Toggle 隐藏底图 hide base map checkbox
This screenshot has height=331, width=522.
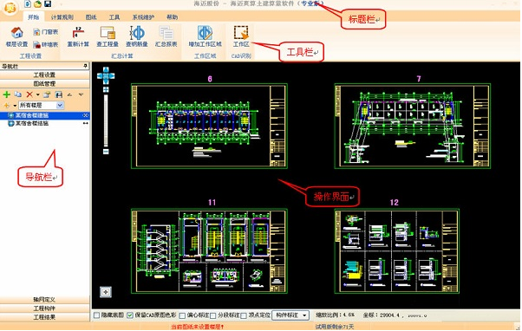[96, 315]
